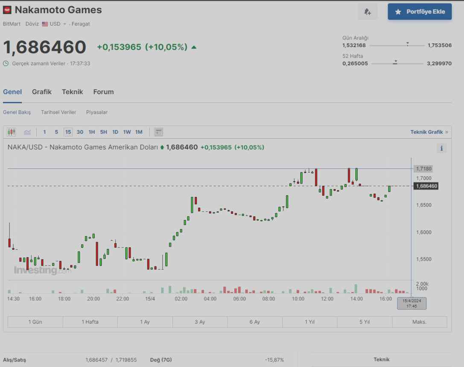Switch to the Grafik tab
The image size is (464, 367).
(x=42, y=92)
